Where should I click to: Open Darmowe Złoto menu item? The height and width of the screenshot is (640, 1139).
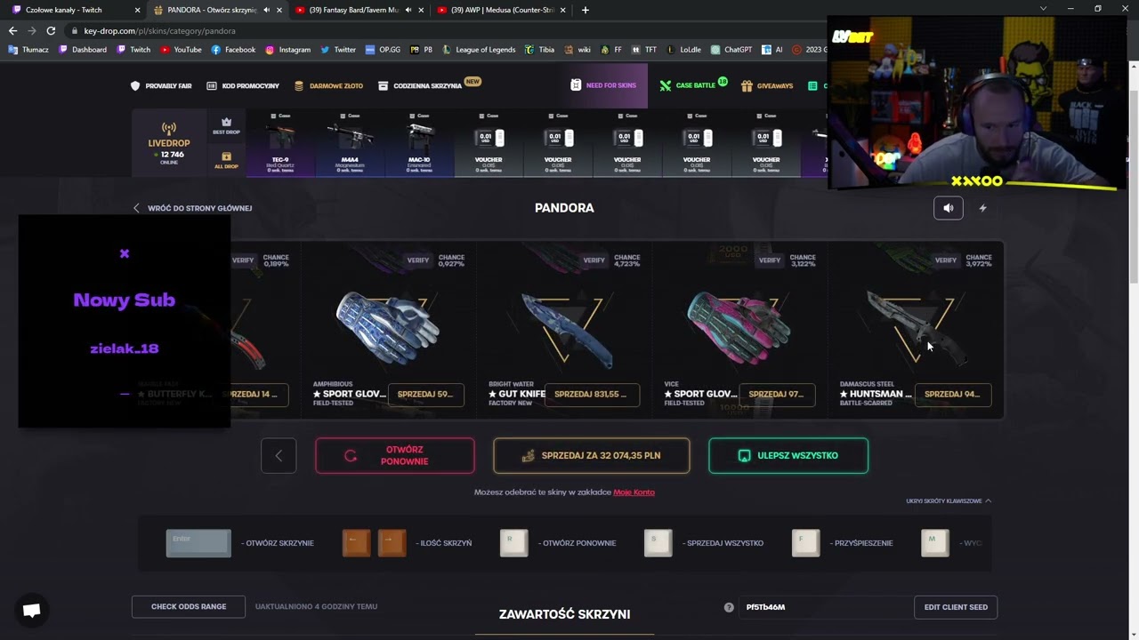(328, 86)
